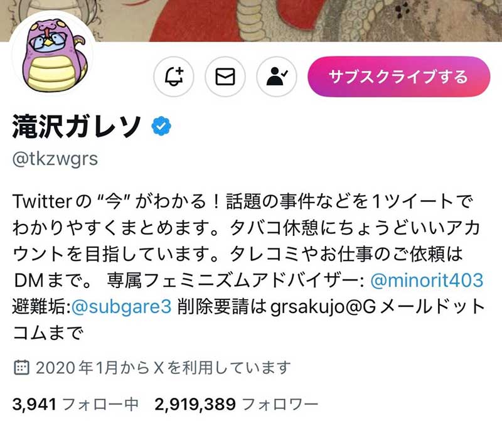This screenshot has width=502, height=421.
Task: Turn on post notifications with bell icon
Action: pyautogui.click(x=174, y=77)
